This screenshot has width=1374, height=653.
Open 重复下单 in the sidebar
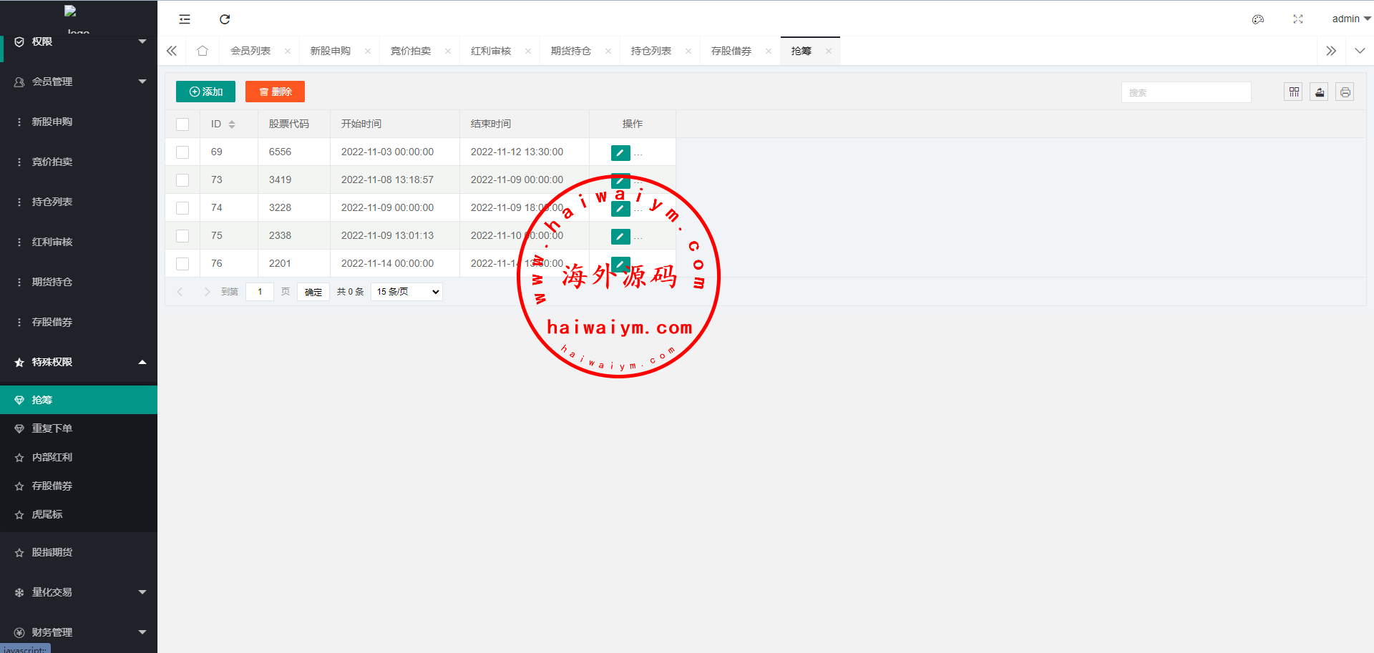pyautogui.click(x=52, y=428)
